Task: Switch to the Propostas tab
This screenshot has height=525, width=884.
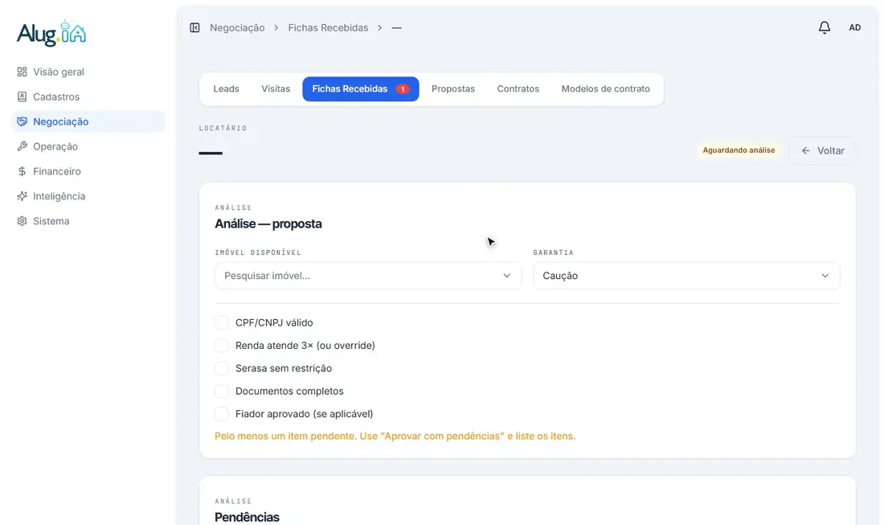Action: click(x=452, y=88)
